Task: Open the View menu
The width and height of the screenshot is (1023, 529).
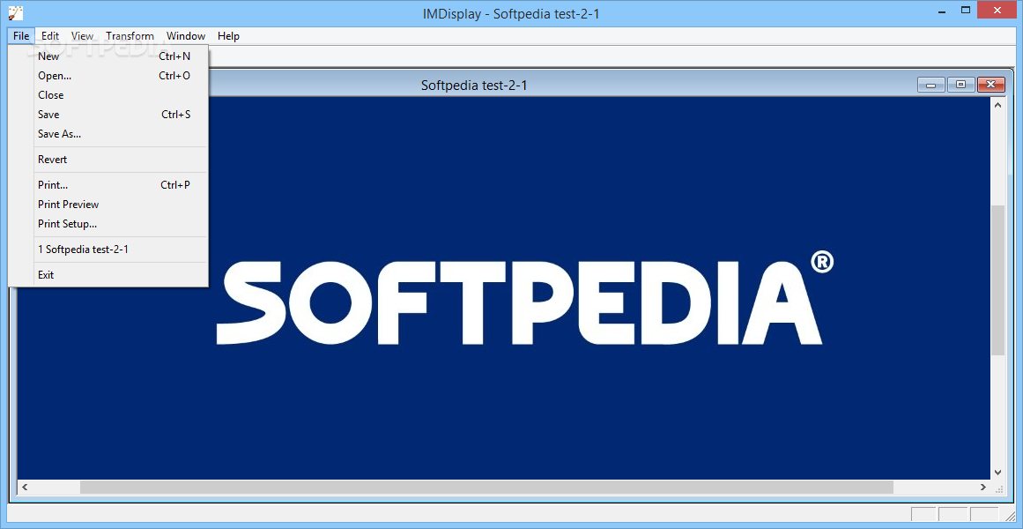Action: (82, 36)
